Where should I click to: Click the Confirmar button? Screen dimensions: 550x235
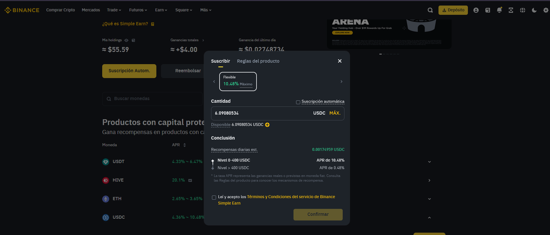(x=318, y=214)
